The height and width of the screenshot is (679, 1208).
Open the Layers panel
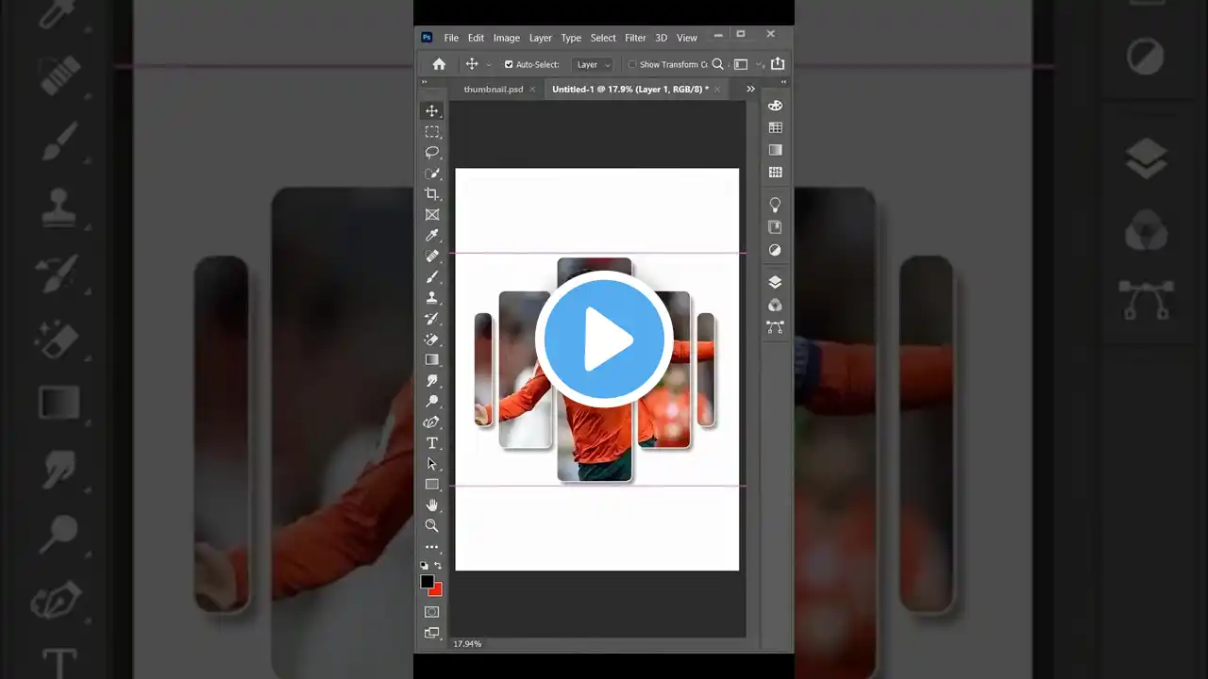click(776, 282)
